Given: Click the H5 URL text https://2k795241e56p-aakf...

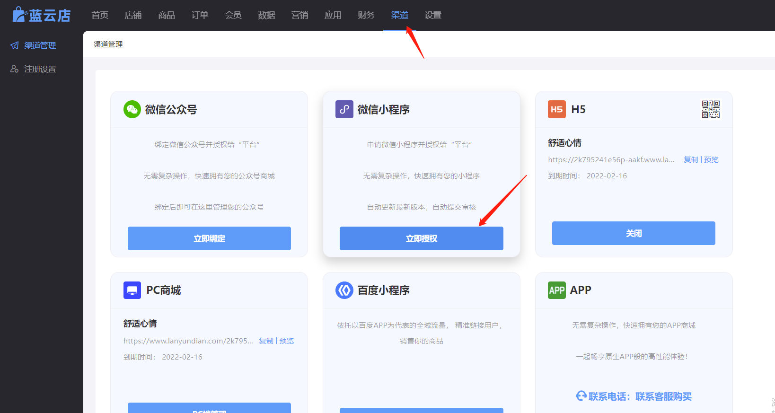Looking at the screenshot, I should tap(611, 160).
